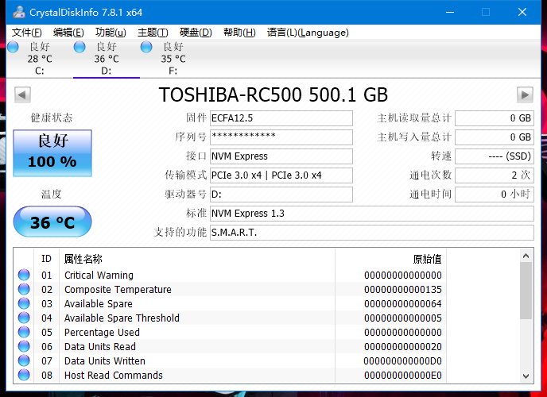Viewport: 547px width, 397px height.
Task: Click the drive letter field D:
Action: point(281,195)
